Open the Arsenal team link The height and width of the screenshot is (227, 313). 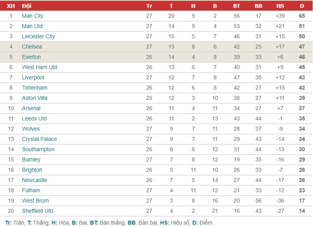(31, 108)
